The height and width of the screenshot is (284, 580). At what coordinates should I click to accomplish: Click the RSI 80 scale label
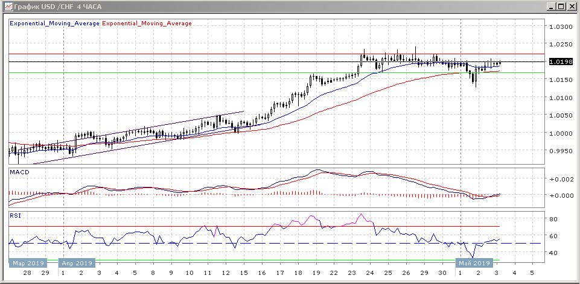click(x=553, y=219)
